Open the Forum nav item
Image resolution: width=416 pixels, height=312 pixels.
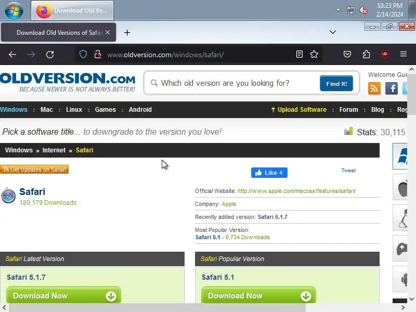348,110
